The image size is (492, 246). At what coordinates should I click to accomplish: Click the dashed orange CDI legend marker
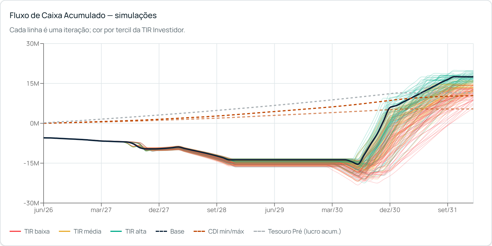tap(199, 231)
